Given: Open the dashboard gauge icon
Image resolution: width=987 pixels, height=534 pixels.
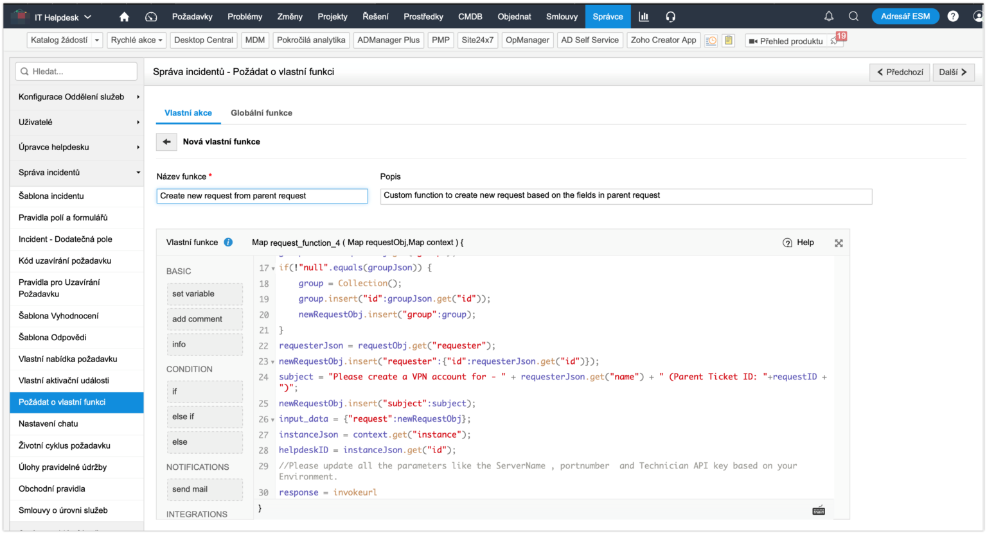Looking at the screenshot, I should [151, 17].
